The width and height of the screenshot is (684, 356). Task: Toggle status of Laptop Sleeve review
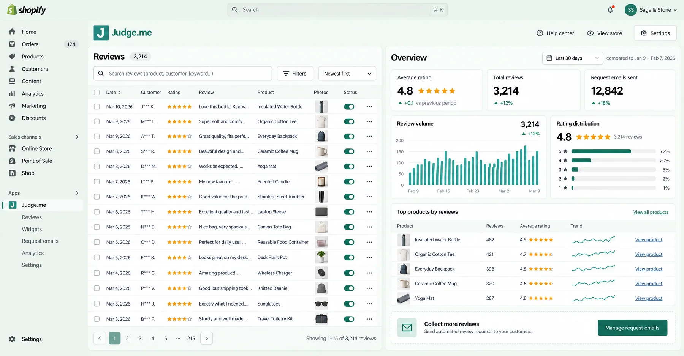click(349, 212)
